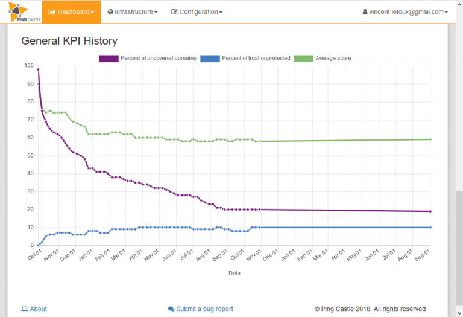
Task: Open the About link
Action: tap(38, 309)
